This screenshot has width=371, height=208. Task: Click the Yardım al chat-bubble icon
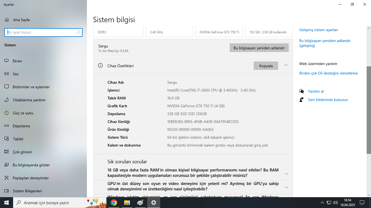(x=301, y=91)
